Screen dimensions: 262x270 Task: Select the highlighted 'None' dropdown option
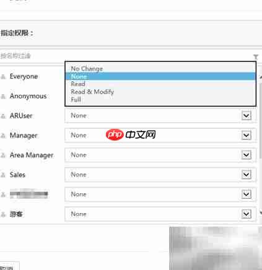[x=160, y=76]
